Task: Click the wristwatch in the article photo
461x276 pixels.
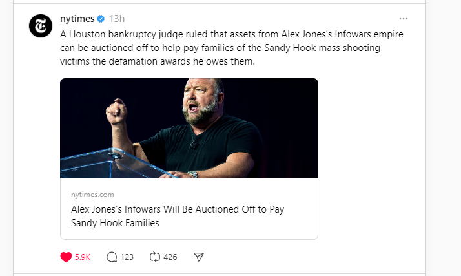Action: [192, 174]
